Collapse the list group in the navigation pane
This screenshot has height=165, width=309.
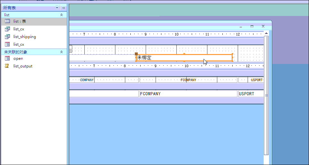62,15
